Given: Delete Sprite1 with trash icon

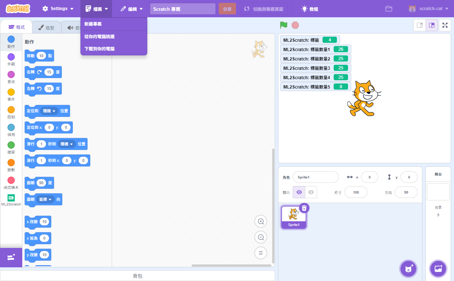Looking at the screenshot, I should [304, 208].
